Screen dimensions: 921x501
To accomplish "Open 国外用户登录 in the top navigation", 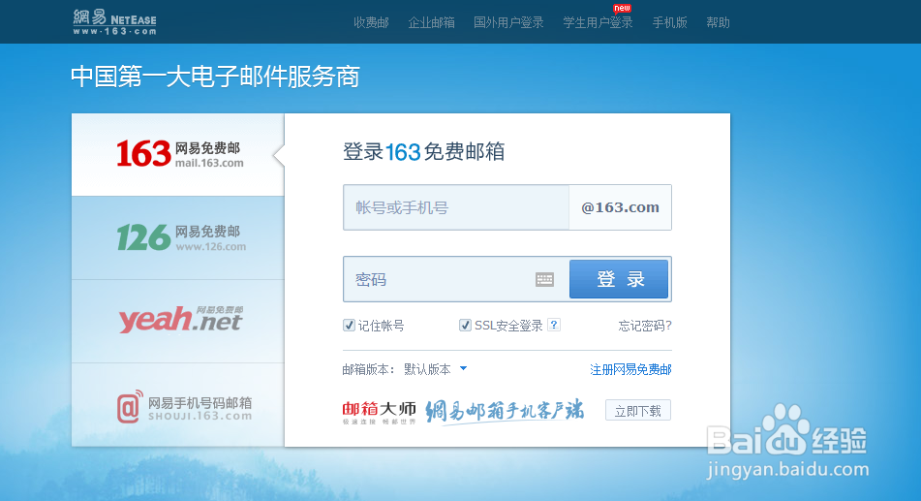I will tap(508, 23).
